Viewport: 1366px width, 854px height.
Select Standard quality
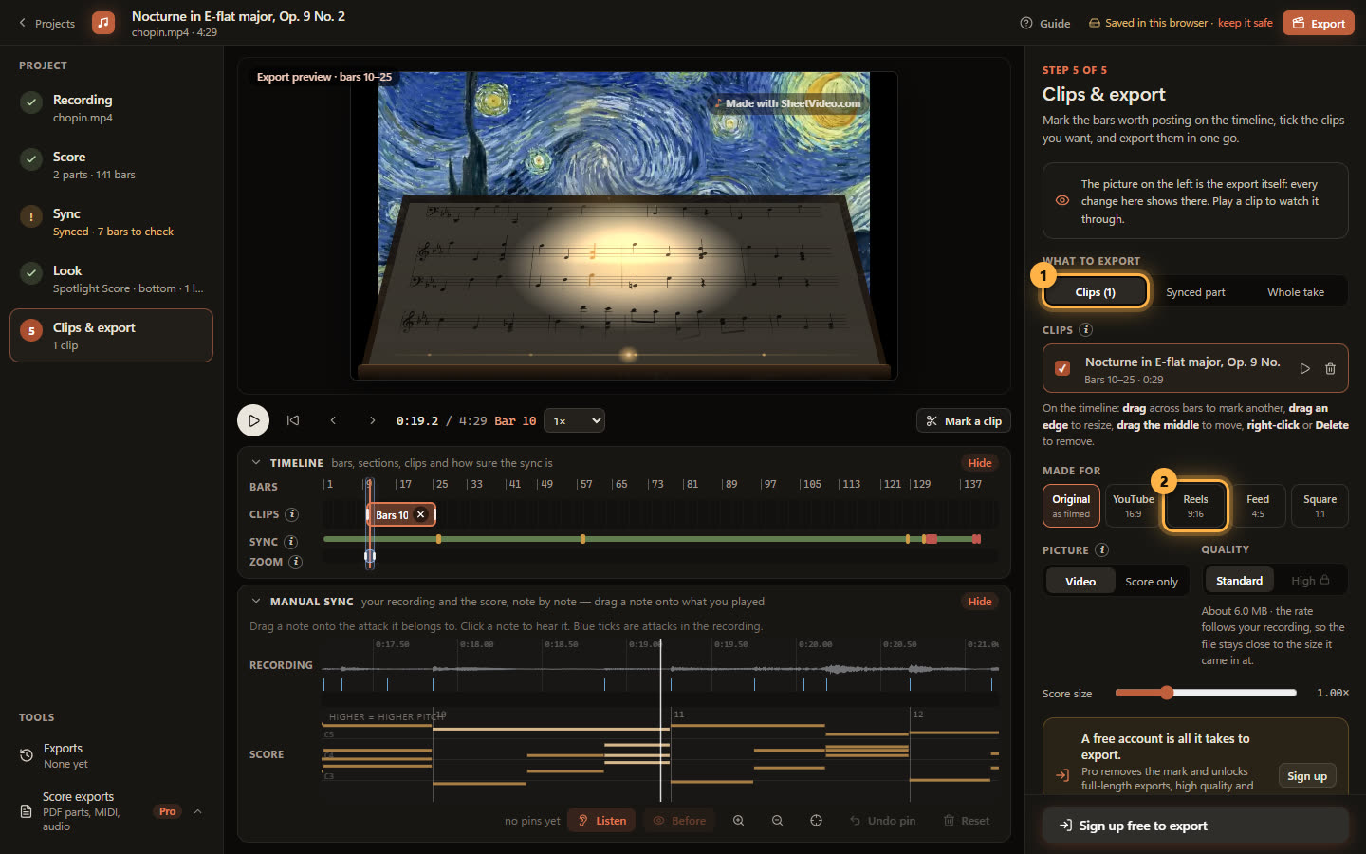(x=1239, y=581)
